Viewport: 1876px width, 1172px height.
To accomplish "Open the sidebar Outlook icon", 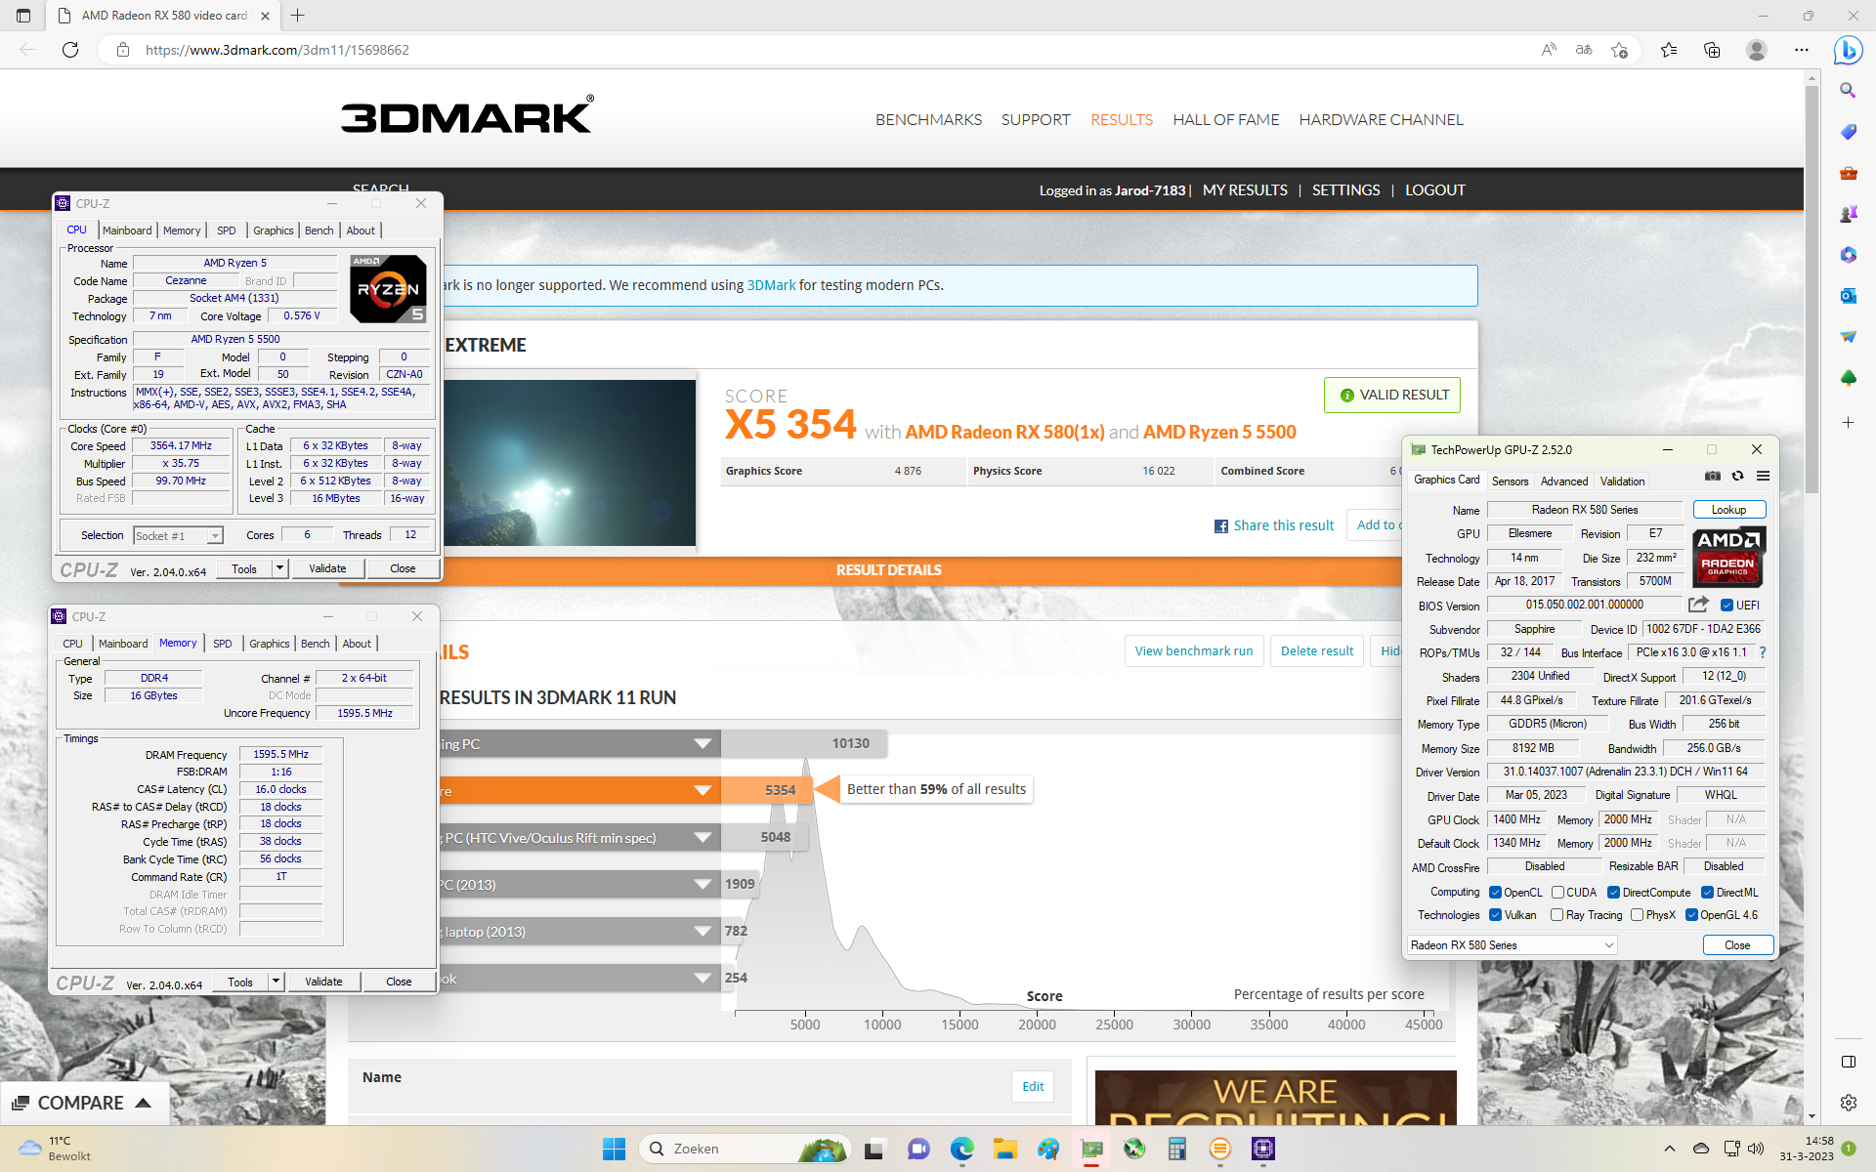I will [1848, 296].
